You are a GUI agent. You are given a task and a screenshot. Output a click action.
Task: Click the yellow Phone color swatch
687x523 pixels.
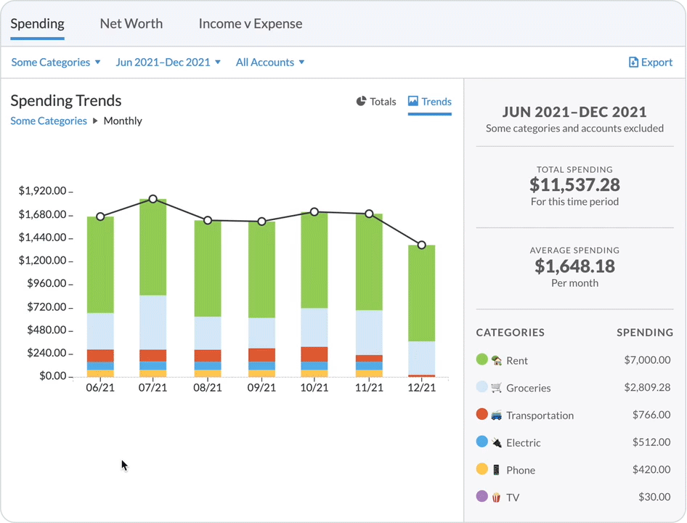[x=482, y=469]
